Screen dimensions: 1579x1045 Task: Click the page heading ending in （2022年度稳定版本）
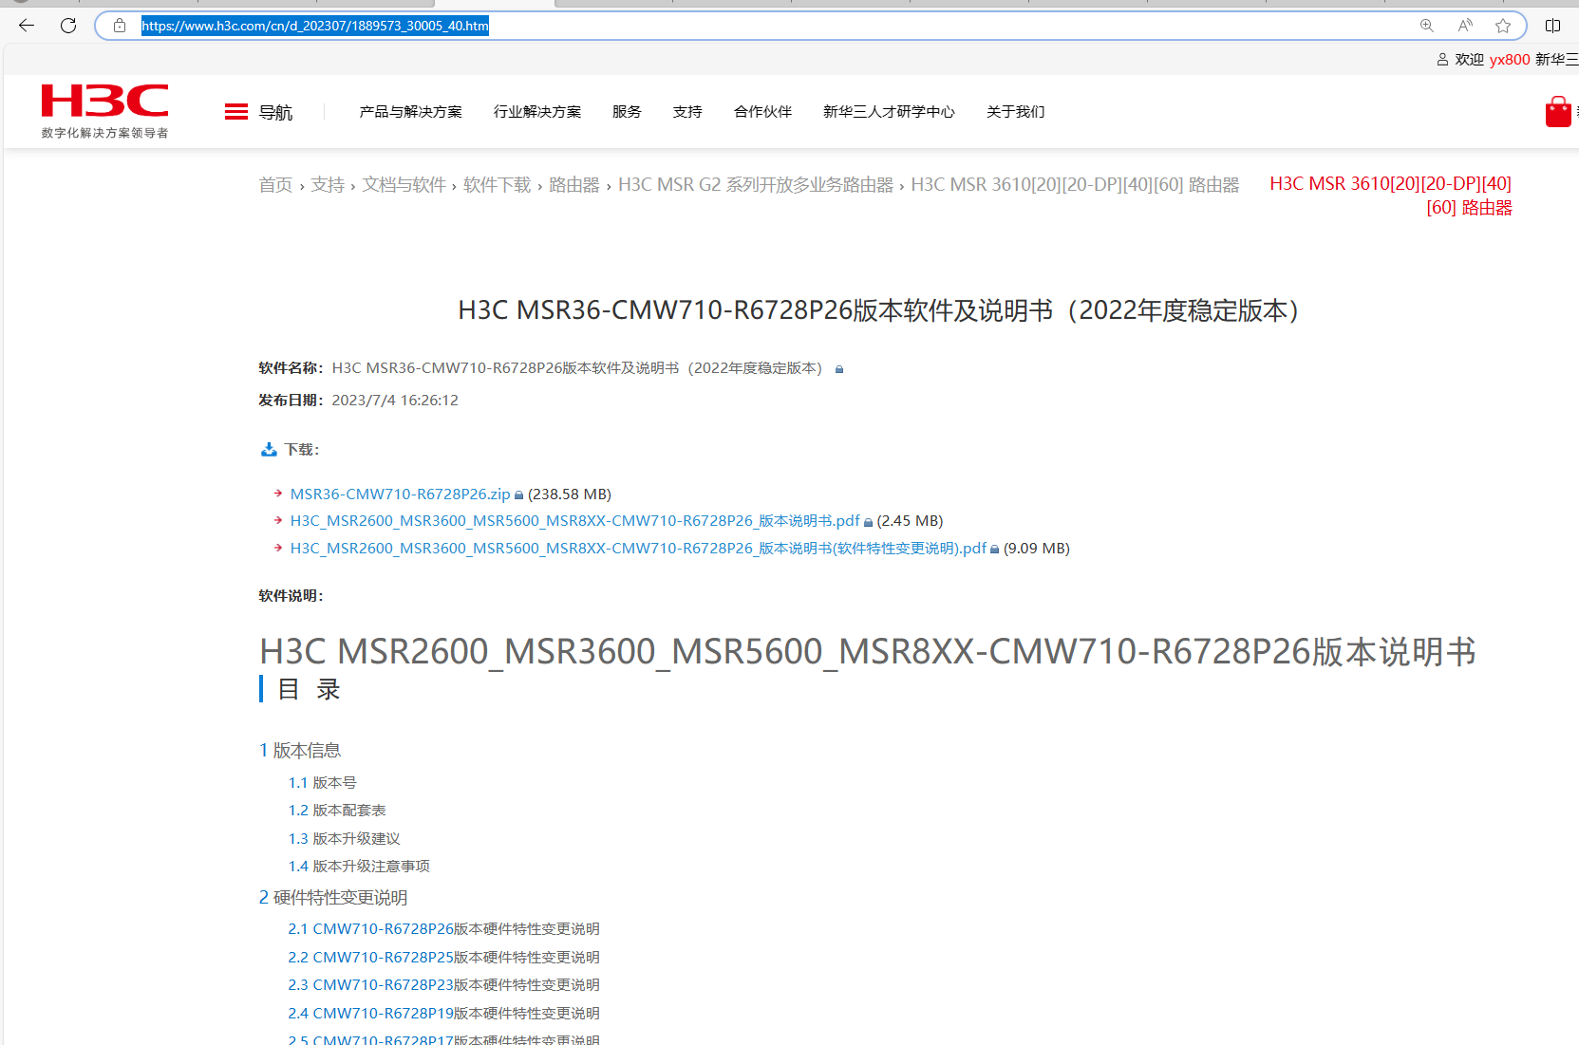pyautogui.click(x=879, y=310)
